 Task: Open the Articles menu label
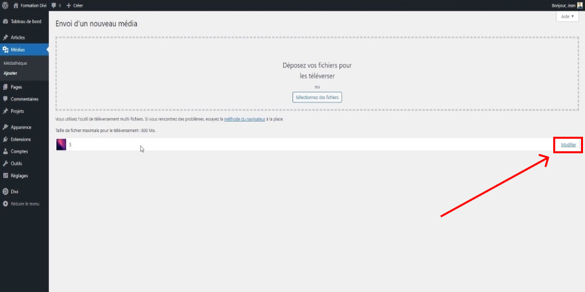point(18,38)
